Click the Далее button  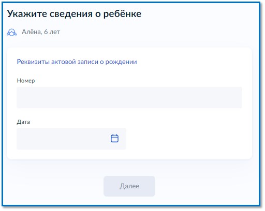point(129,186)
